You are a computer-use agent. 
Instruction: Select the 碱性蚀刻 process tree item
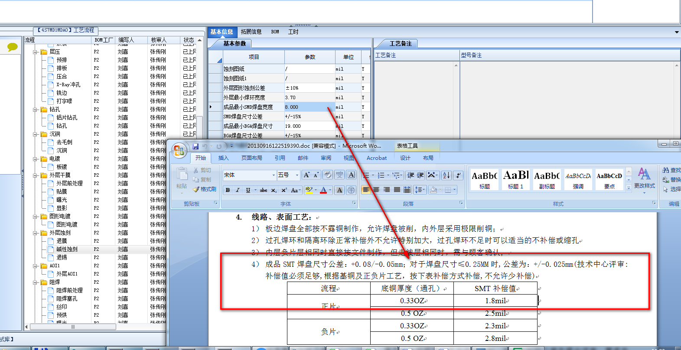(x=67, y=249)
